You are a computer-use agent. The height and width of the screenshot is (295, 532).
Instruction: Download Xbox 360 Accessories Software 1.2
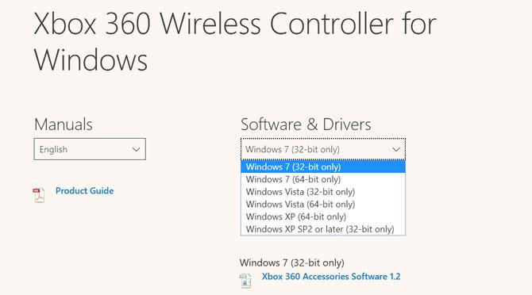tap(331, 277)
